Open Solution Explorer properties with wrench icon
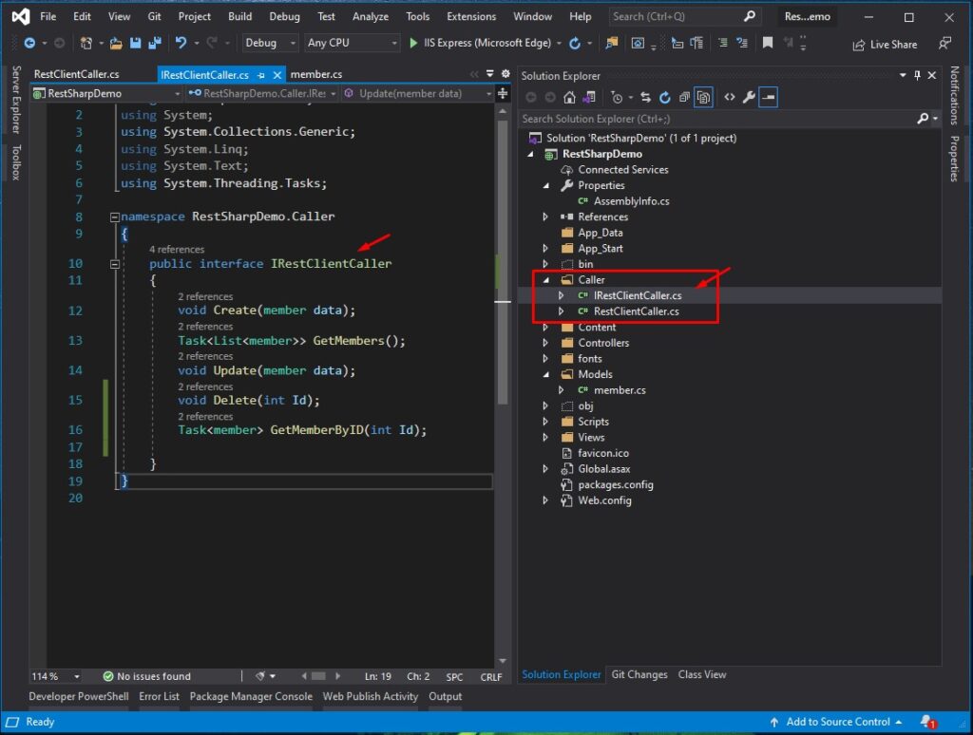The height and width of the screenshot is (735, 973). point(747,97)
